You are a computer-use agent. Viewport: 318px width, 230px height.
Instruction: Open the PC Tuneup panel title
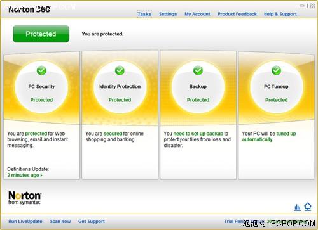(x=276, y=87)
